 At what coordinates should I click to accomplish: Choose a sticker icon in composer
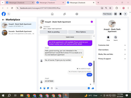click(48, 88)
